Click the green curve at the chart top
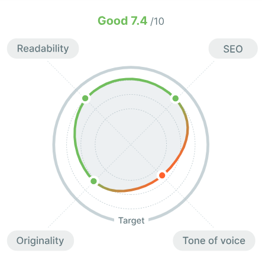262x263 pixels. (130, 79)
